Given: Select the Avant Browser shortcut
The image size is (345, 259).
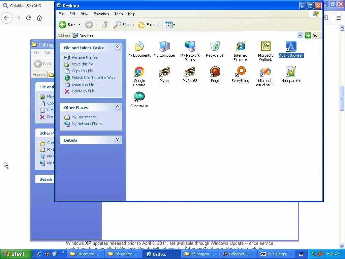Looking at the screenshot, I should point(291,49).
